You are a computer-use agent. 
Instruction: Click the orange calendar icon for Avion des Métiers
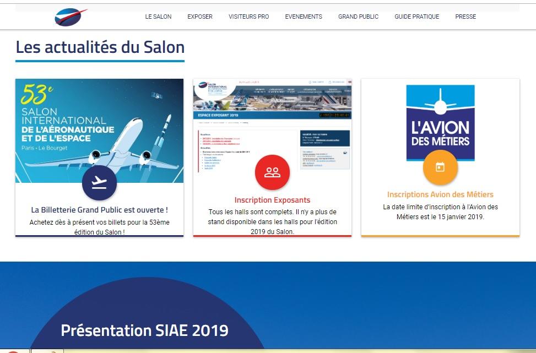pos(440,167)
